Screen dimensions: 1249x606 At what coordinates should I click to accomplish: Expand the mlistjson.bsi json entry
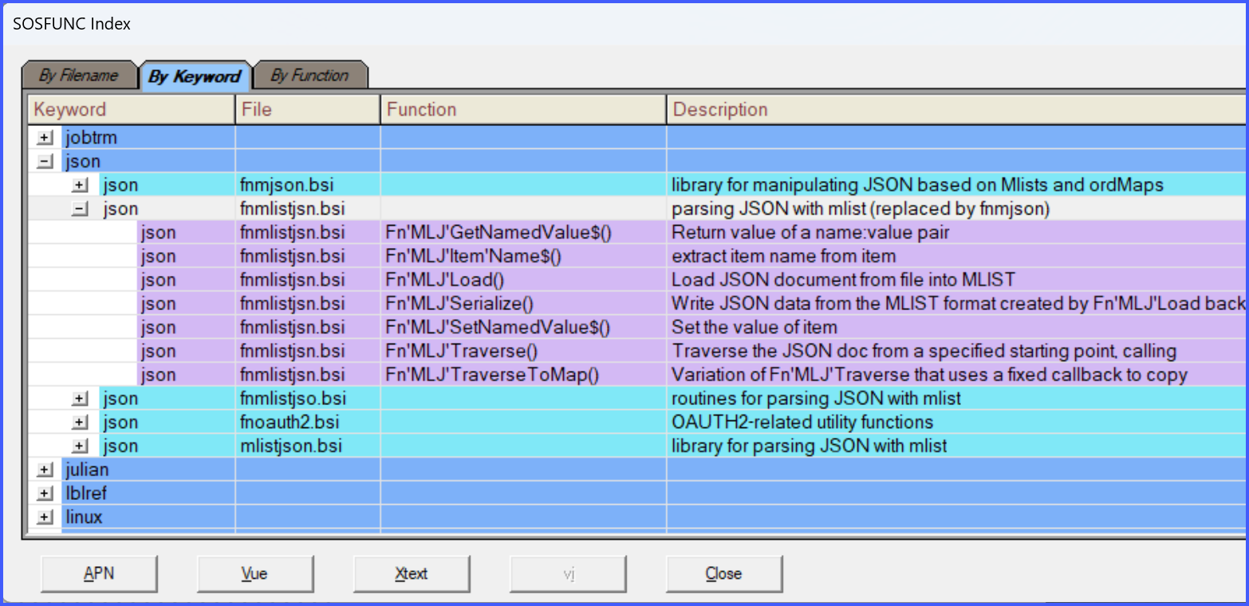(x=80, y=447)
